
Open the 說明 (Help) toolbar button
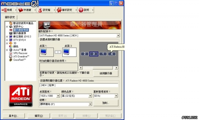85,10
